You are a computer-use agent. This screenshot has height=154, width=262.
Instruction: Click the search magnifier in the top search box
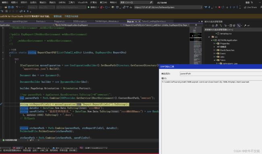[x=151, y=2]
